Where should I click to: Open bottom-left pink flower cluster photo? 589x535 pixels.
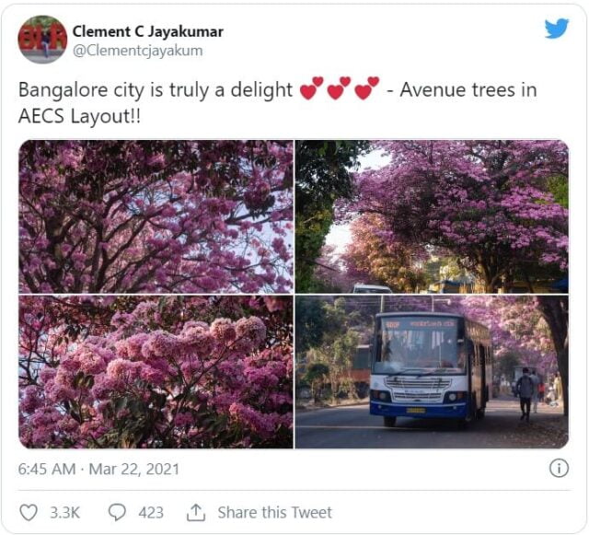coord(156,372)
